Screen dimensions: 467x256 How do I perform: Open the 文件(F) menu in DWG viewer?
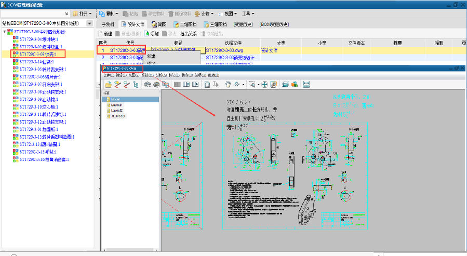[x=108, y=75]
